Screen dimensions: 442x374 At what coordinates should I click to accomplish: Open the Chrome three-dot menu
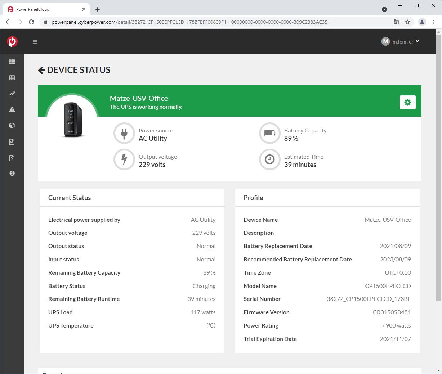(x=433, y=22)
